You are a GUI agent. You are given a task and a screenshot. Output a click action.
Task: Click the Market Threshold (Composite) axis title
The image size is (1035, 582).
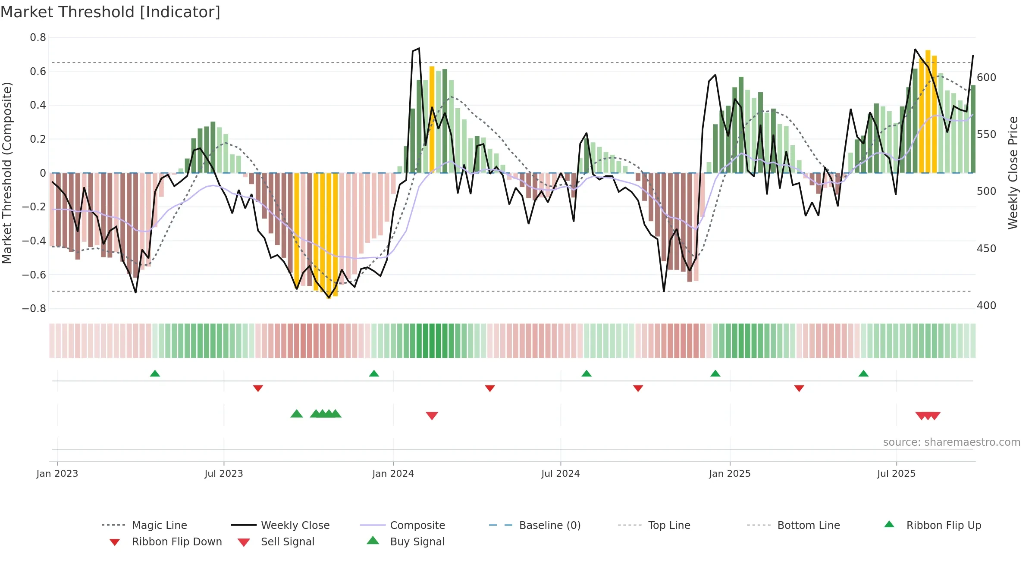[x=7, y=173]
